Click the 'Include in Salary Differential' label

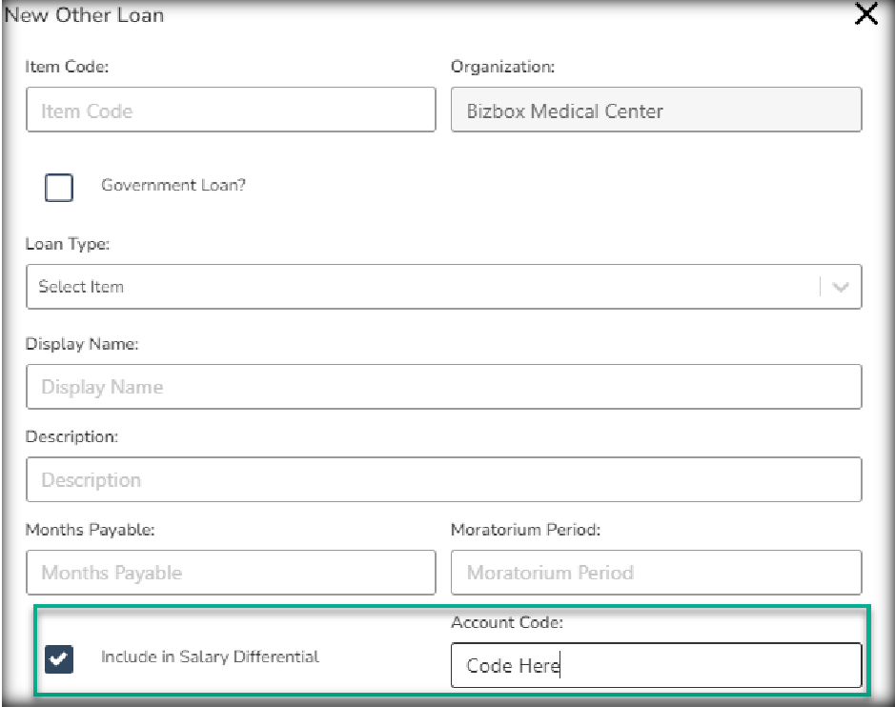click(210, 656)
